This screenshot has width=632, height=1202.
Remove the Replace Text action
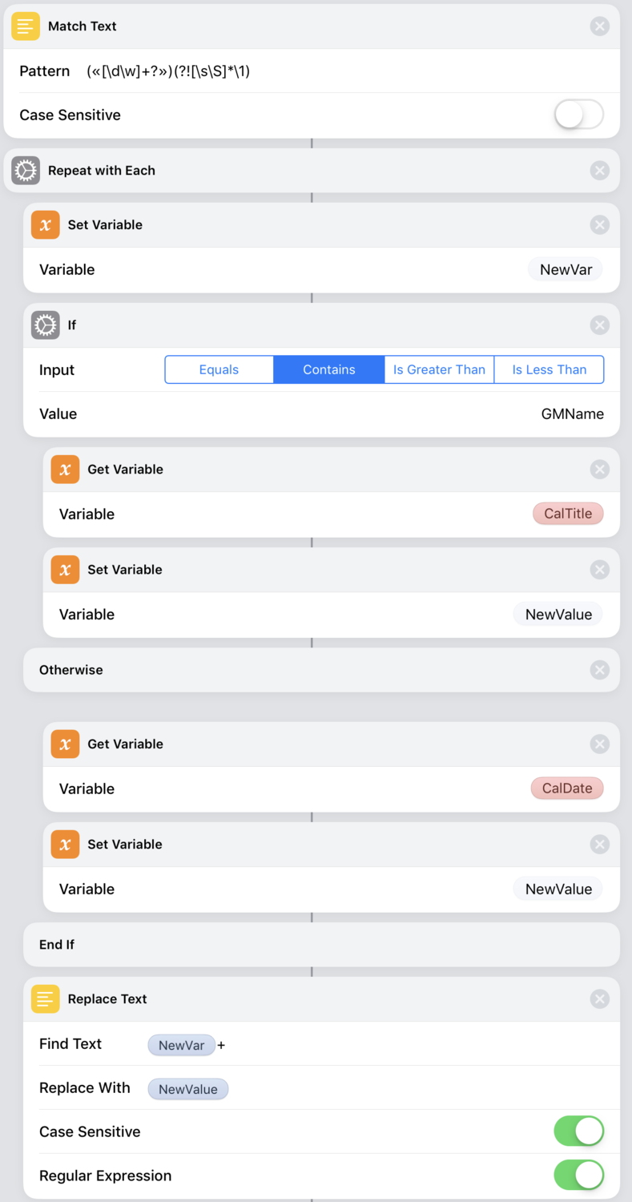(599, 999)
